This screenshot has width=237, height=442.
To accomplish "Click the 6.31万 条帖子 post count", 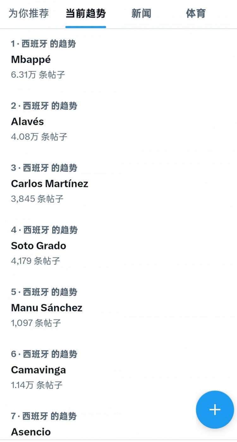I will [x=38, y=75].
